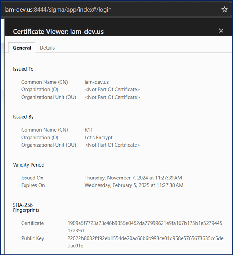
Task: Click the Issued On date November 7, 2024
Action: tap(133, 178)
